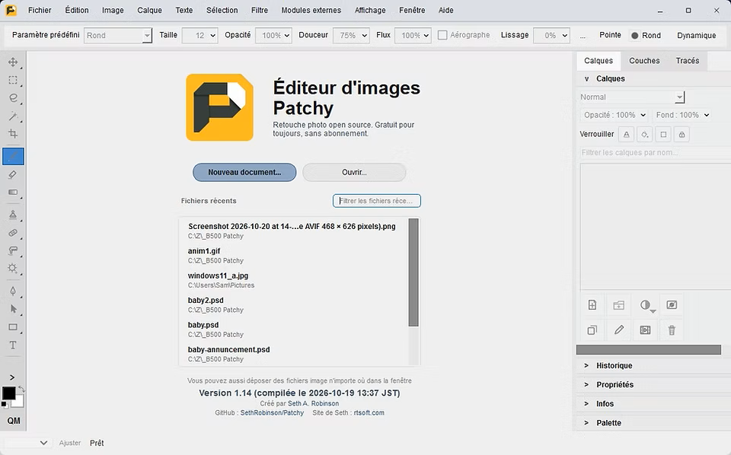Click the Ouvrir... button
Screen dimensions: 731x455
coord(354,172)
